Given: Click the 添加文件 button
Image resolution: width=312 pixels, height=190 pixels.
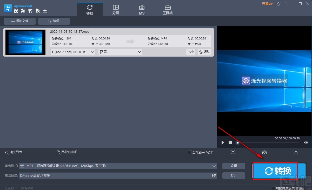Looking at the screenshot, I should click(20, 21).
